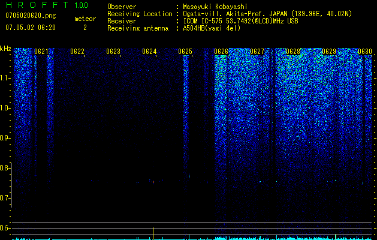Click the cyan meteor echo after 0625
Image resolution: width=377 pixels, height=240 pixels.
[x=189, y=176]
